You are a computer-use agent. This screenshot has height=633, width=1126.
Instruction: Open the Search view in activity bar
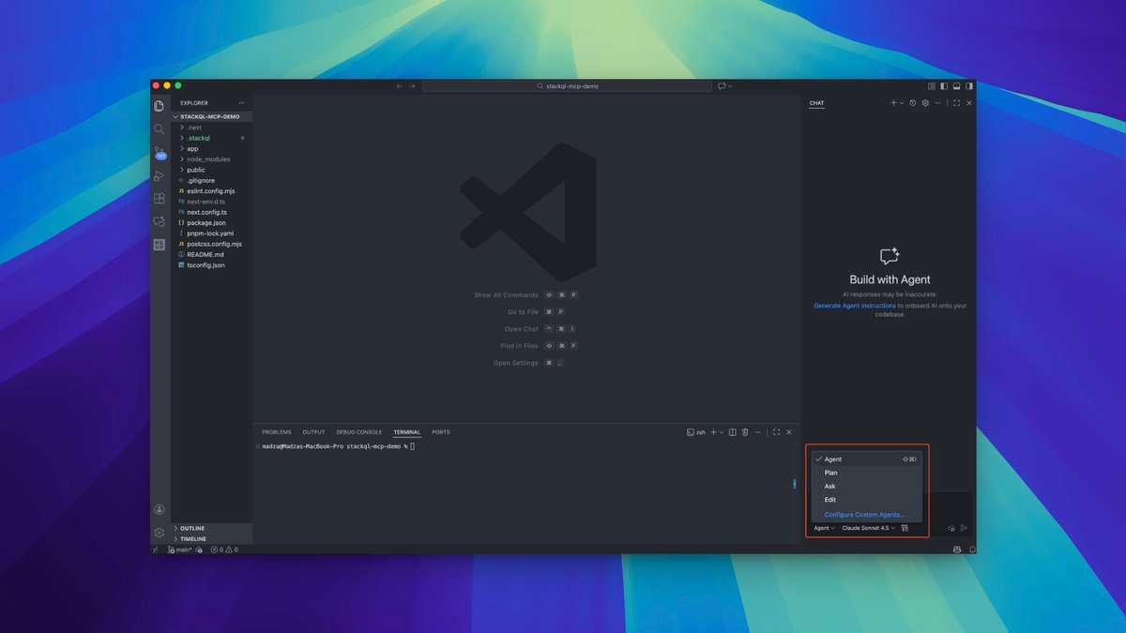pyautogui.click(x=160, y=129)
